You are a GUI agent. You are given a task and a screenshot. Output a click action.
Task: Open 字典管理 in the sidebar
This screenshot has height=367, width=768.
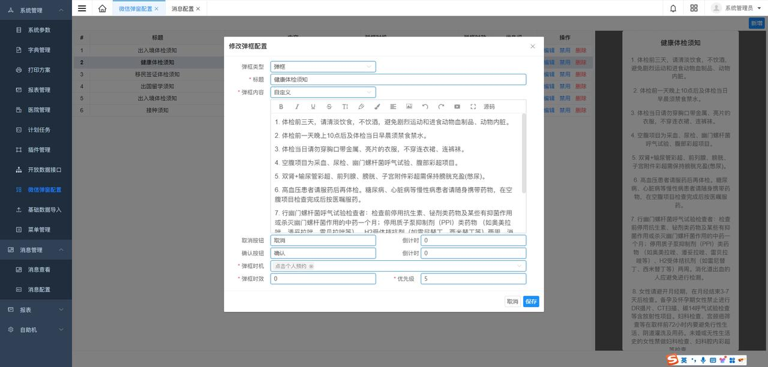(x=39, y=50)
